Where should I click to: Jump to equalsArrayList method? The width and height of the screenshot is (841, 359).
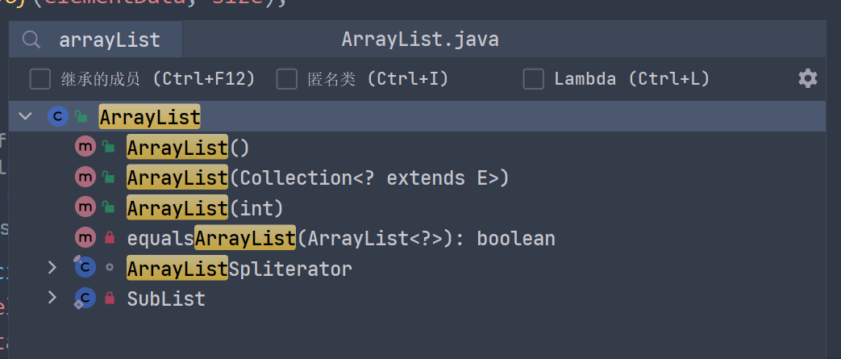(340, 238)
